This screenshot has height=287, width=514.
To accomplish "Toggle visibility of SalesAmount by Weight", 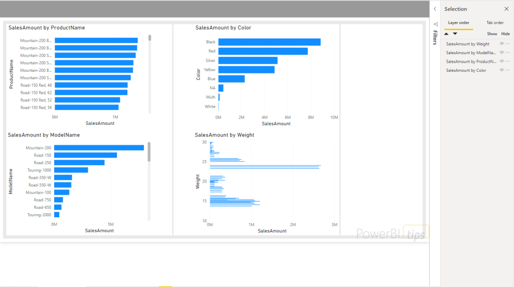I will pos(501,44).
